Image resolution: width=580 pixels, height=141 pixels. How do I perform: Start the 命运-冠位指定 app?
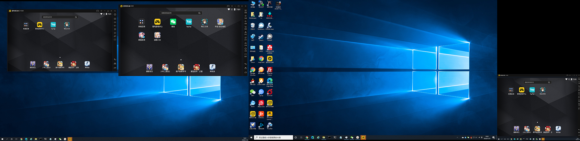pyautogui.click(x=220, y=22)
